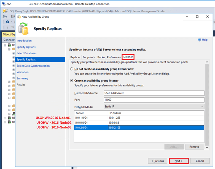Select 'Create an availability group listener' option
The width and height of the screenshot is (215, 169).
click(72, 81)
